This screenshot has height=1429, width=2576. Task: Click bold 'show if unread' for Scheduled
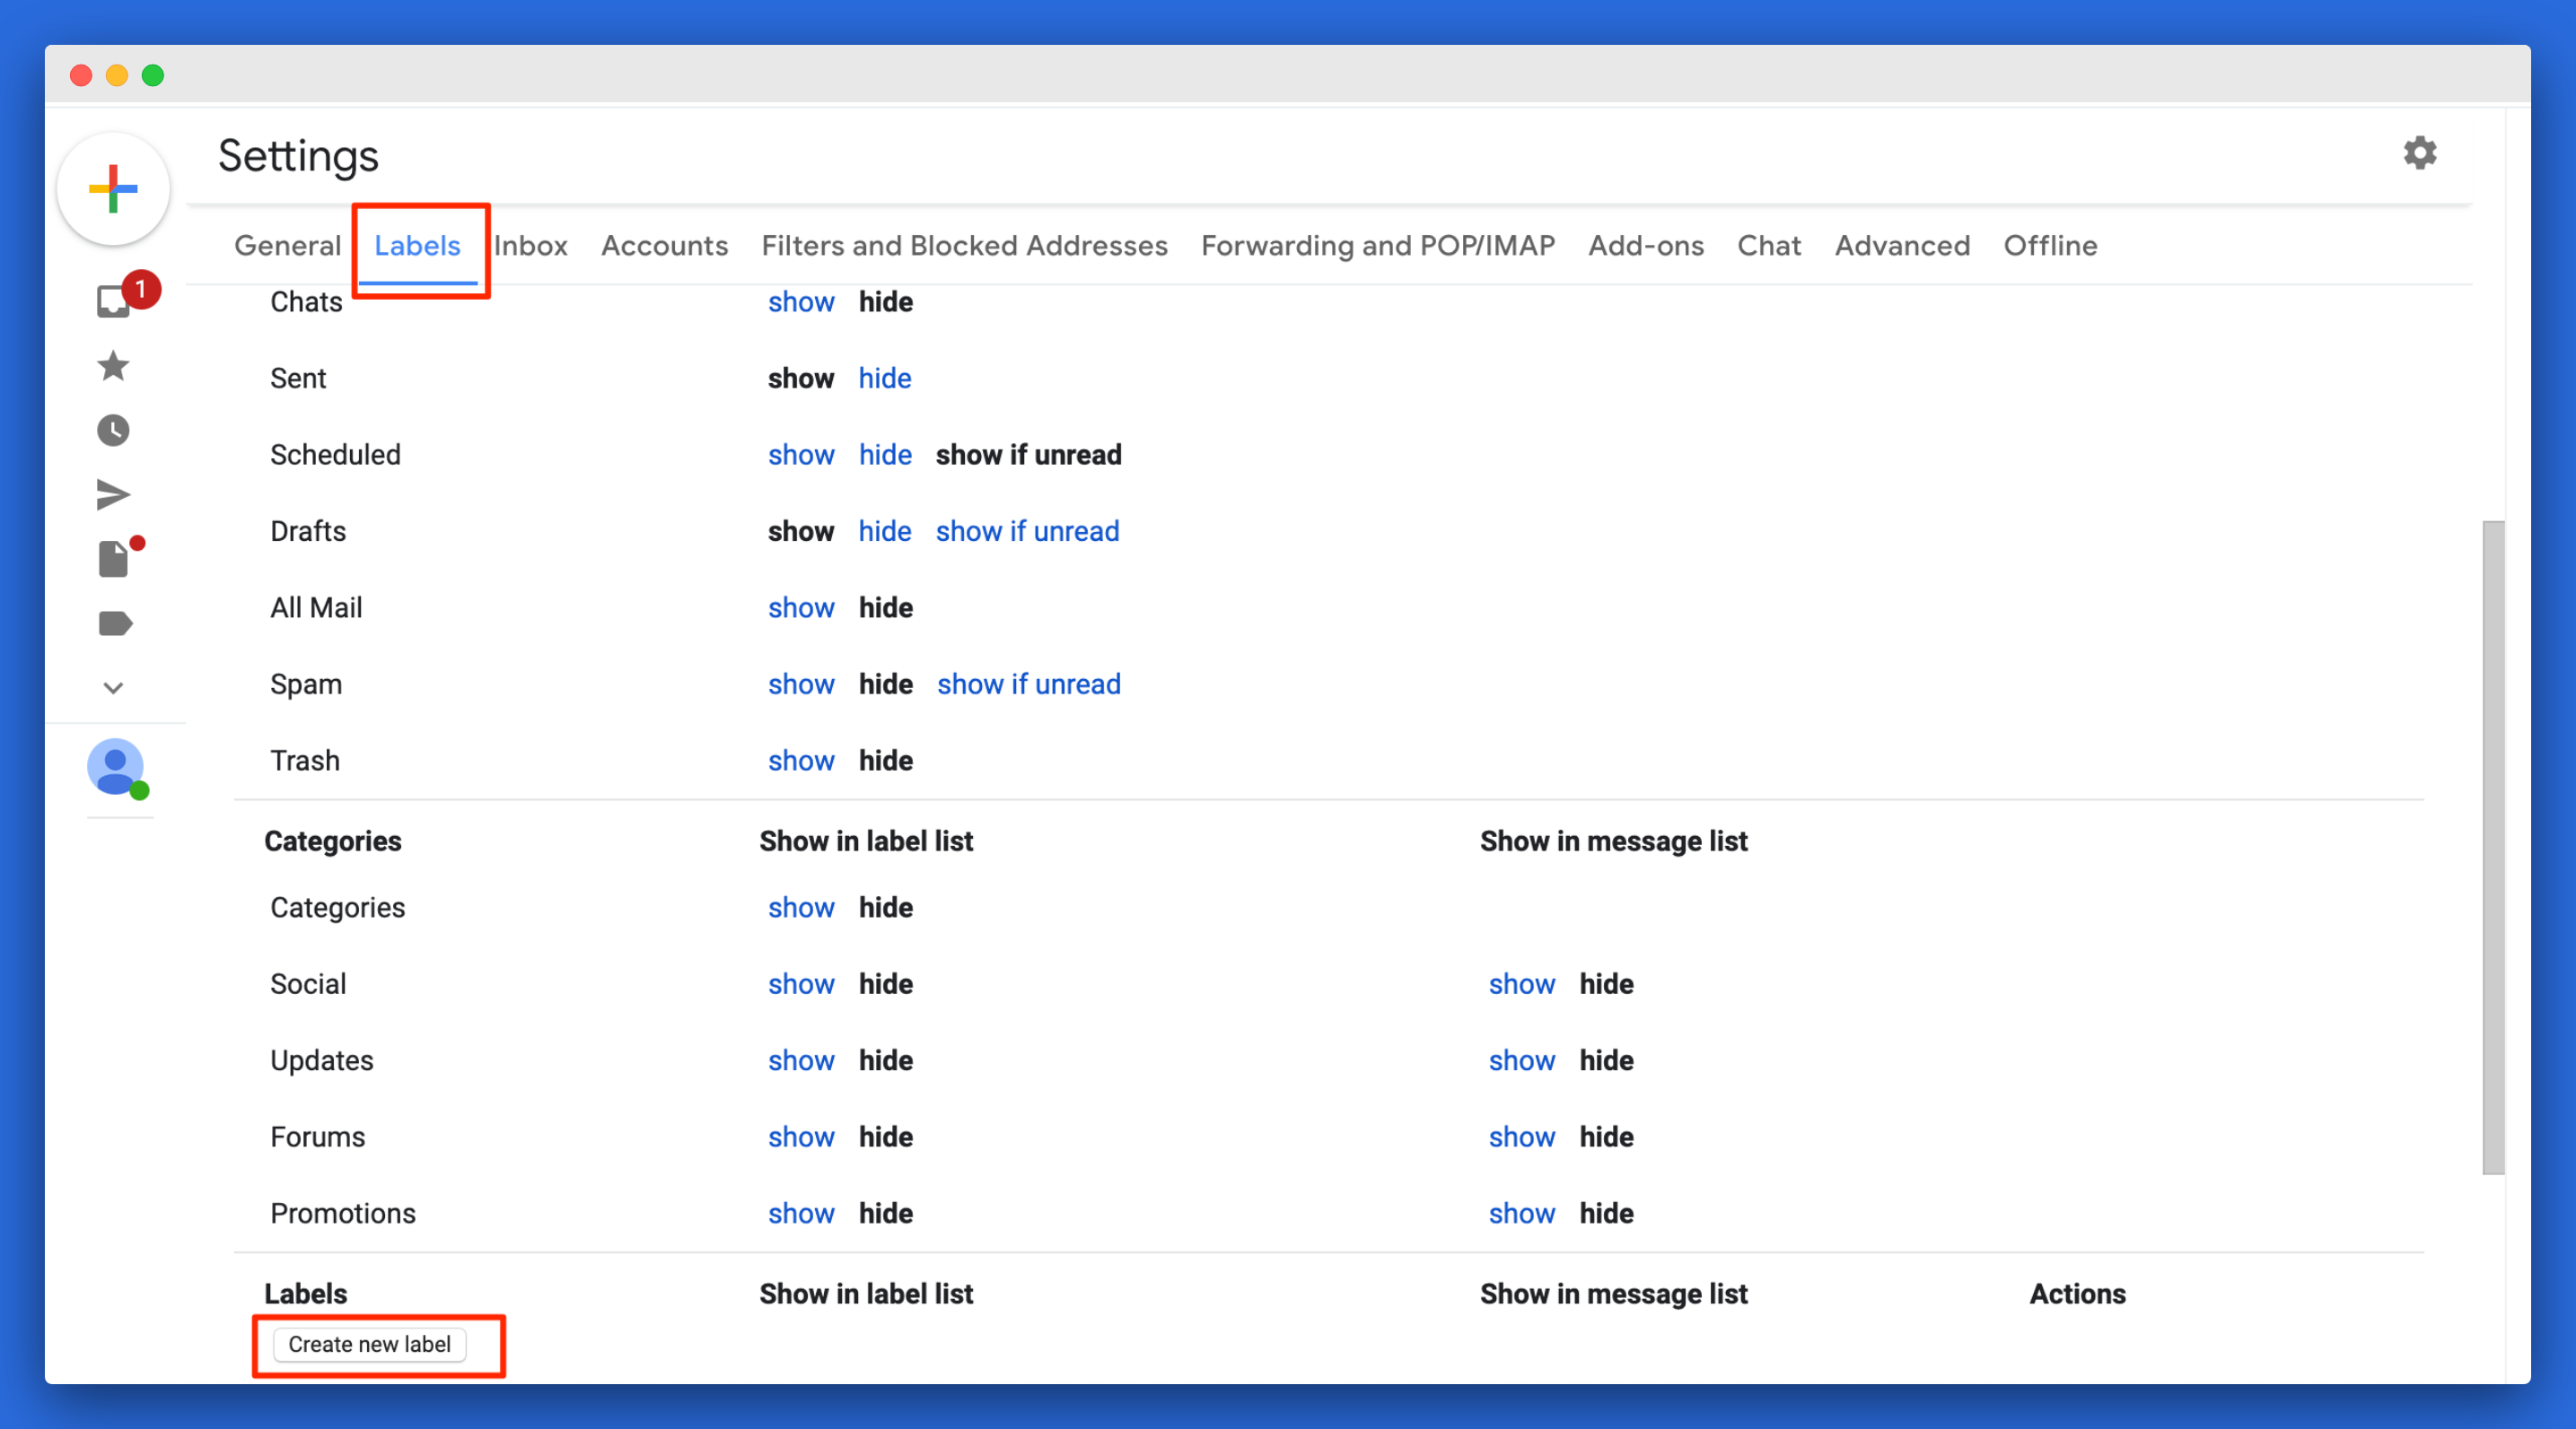1028,455
